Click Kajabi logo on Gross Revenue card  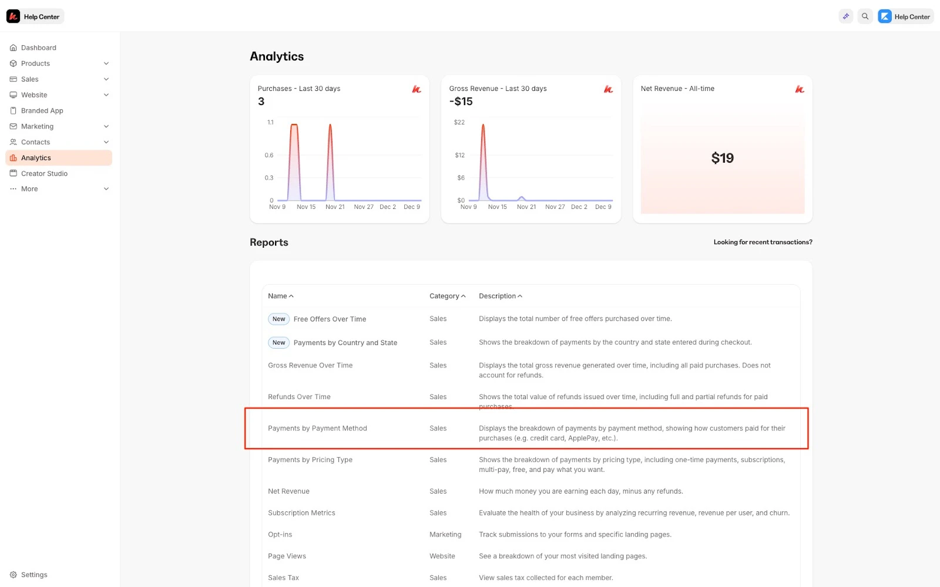tap(608, 89)
